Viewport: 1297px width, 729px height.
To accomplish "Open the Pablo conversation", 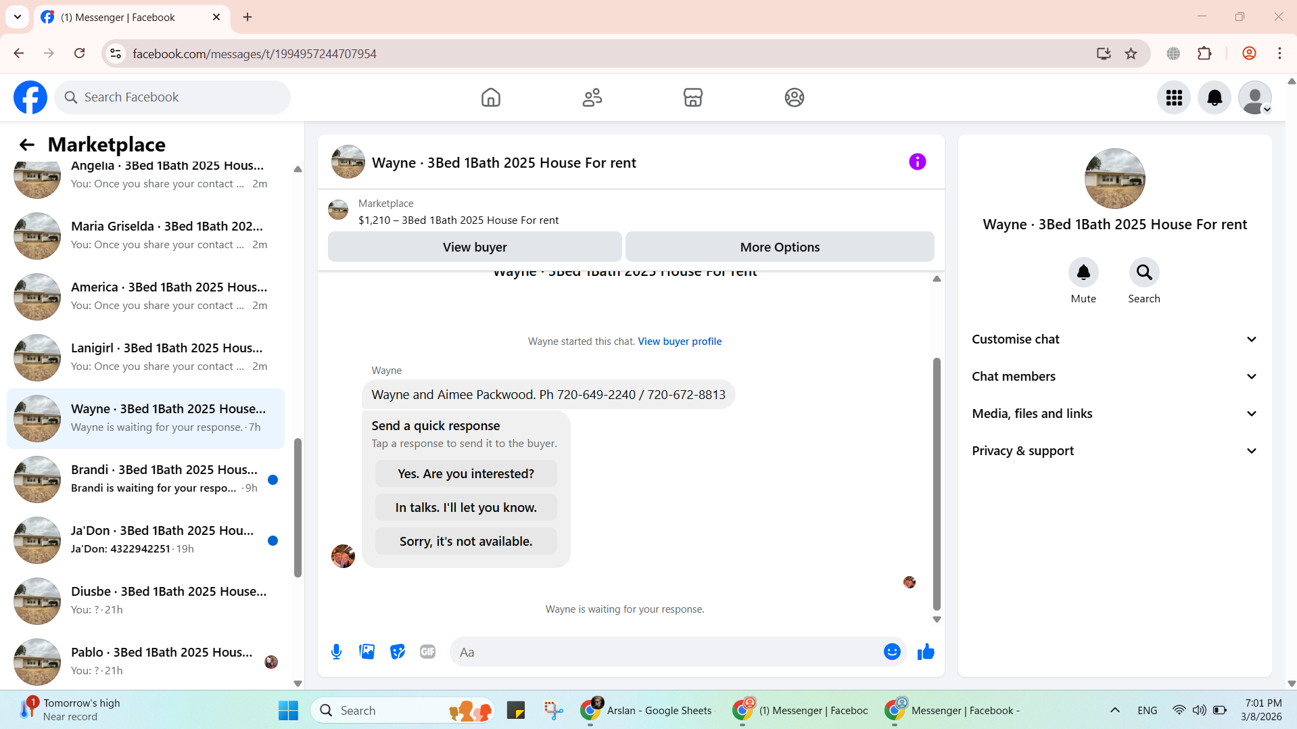I will pyautogui.click(x=145, y=662).
